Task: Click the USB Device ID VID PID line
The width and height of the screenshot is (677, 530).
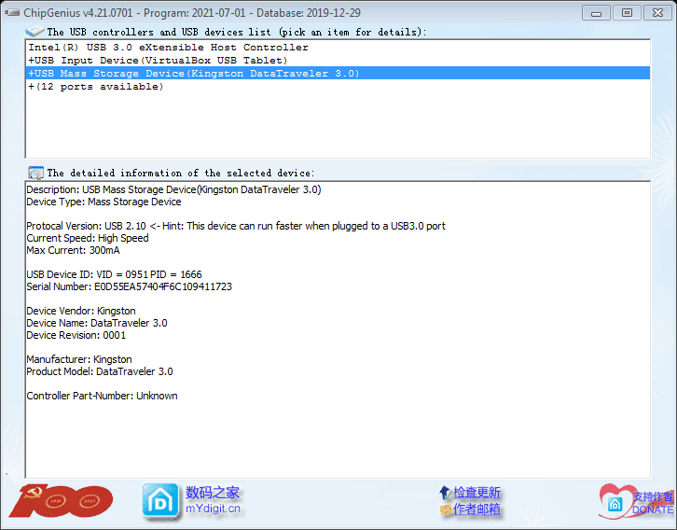Action: tap(114, 274)
